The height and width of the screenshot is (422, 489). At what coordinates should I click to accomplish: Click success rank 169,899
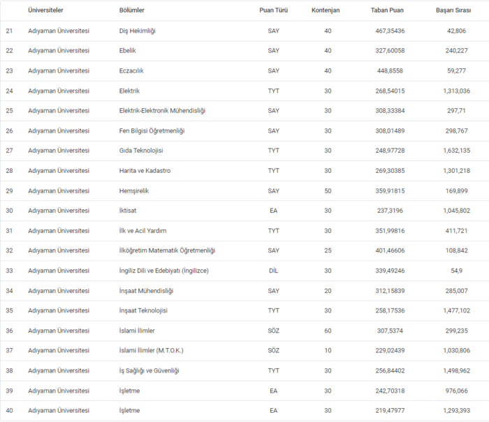pos(456,191)
